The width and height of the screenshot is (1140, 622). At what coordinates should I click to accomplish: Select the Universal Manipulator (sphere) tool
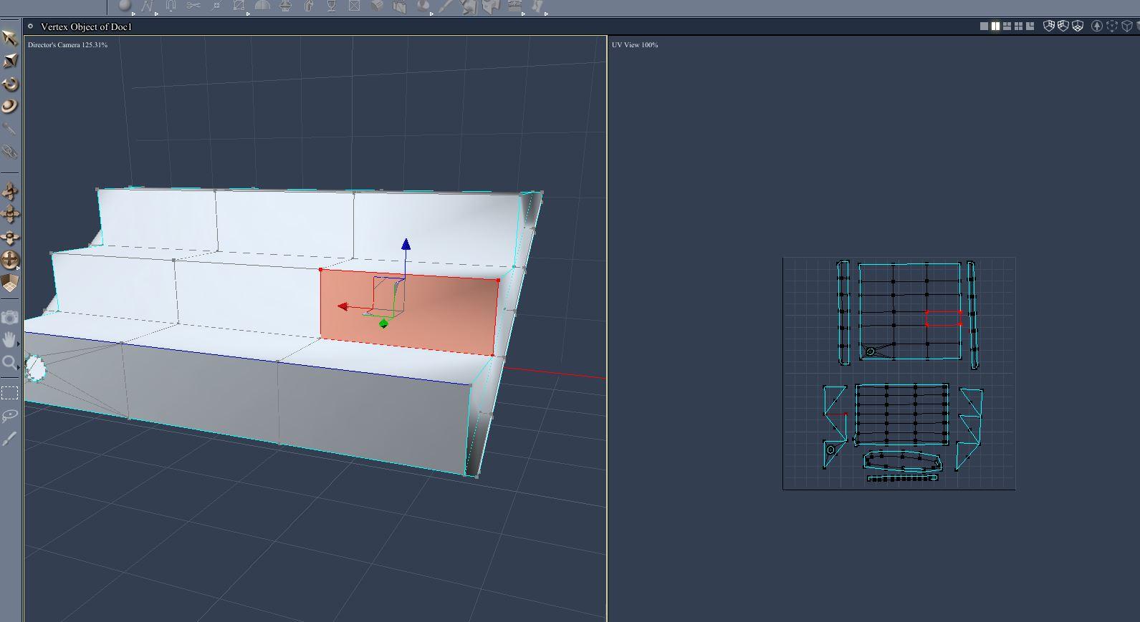(x=10, y=107)
